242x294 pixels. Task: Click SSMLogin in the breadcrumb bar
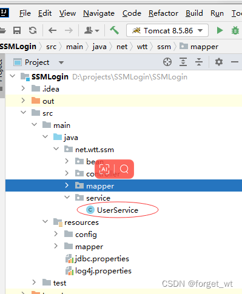[x=18, y=47]
